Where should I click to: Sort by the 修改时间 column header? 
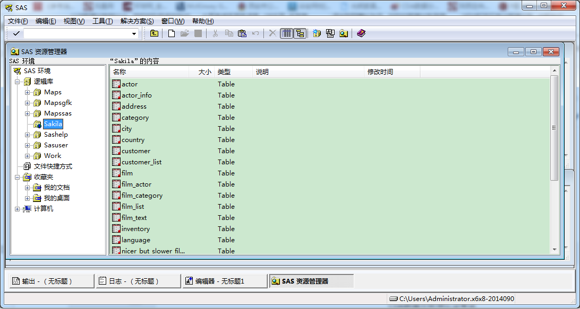(x=392, y=72)
